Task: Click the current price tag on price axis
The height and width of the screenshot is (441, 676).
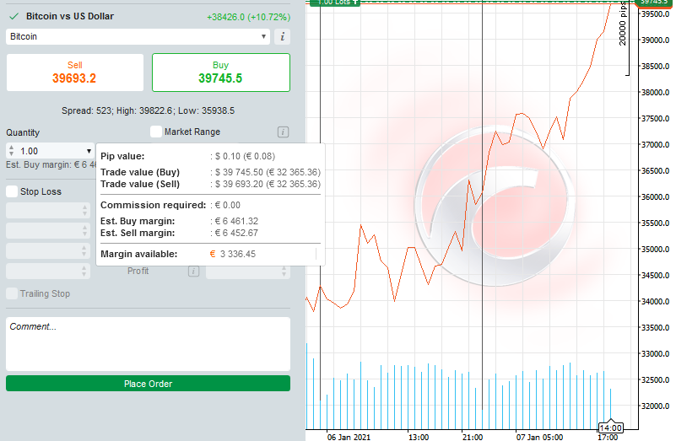Action: (x=654, y=3)
